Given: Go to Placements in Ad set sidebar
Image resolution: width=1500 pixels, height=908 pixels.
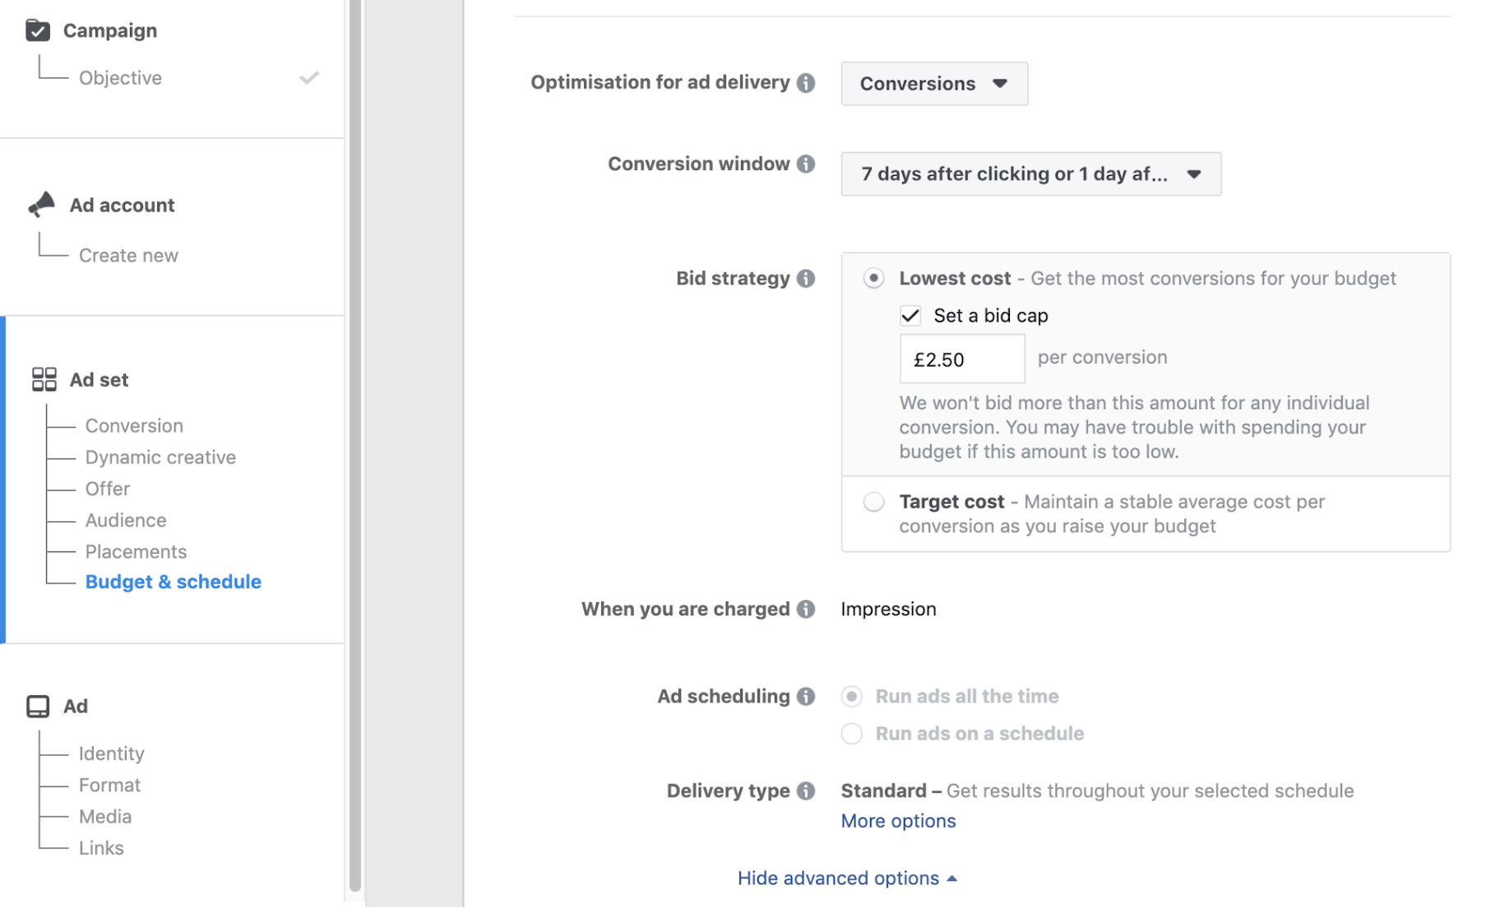Looking at the screenshot, I should pyautogui.click(x=136, y=551).
